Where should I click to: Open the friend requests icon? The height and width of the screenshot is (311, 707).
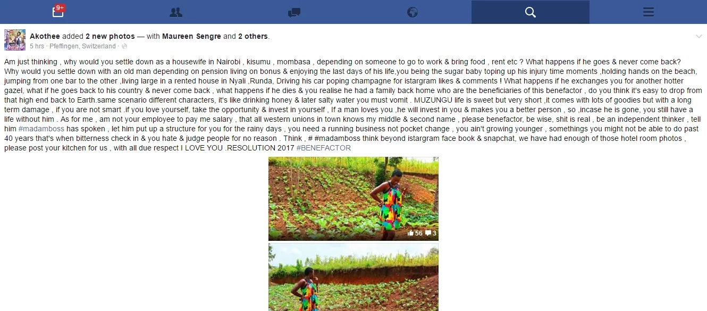pos(176,12)
